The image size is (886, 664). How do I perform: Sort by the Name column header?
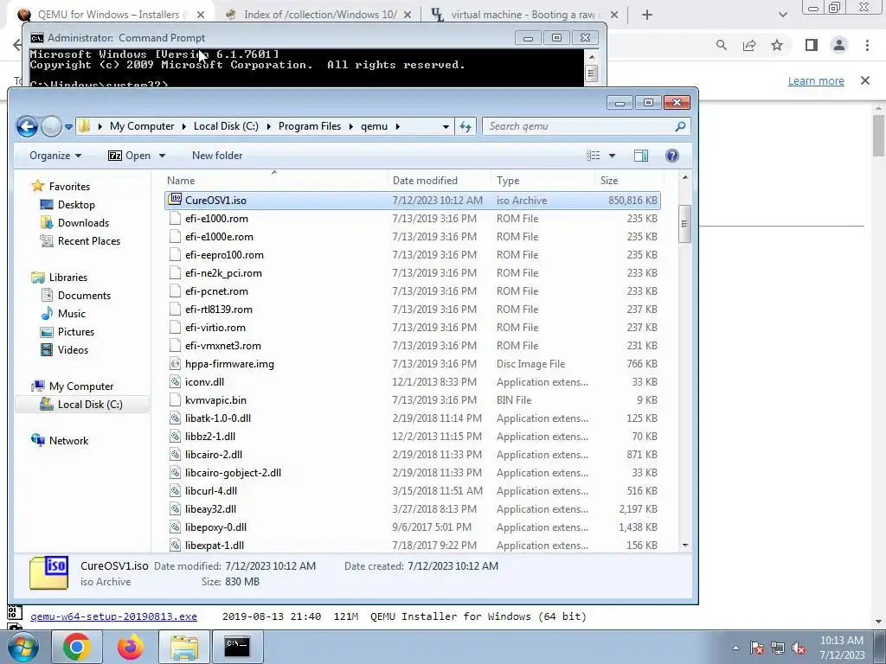click(274, 181)
